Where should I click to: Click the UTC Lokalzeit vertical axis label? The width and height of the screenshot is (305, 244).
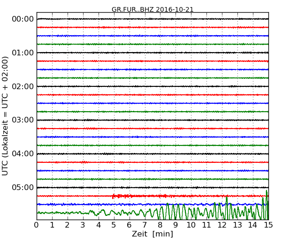(5, 116)
